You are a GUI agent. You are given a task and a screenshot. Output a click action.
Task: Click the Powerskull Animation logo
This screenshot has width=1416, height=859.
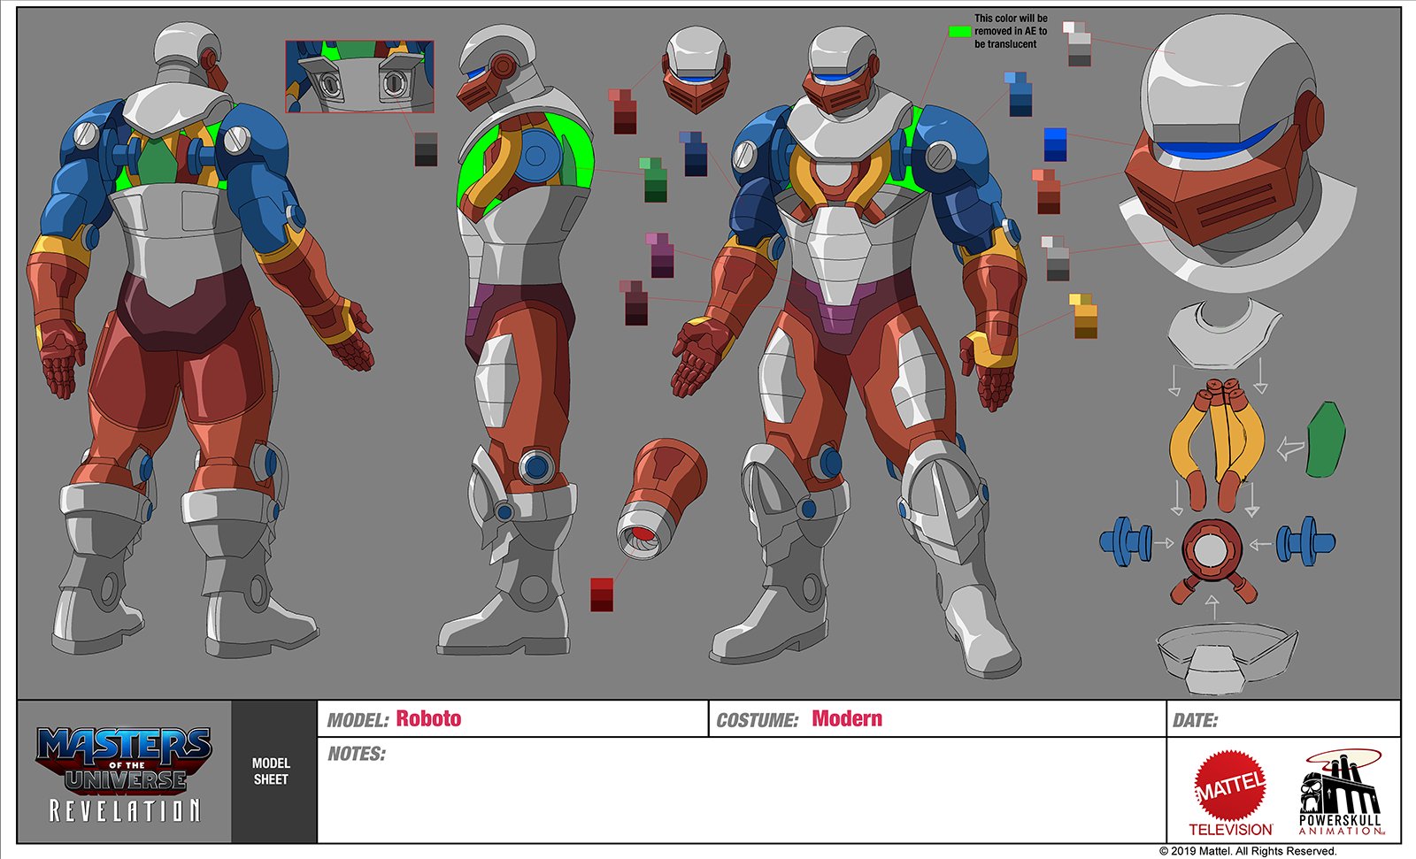[x=1340, y=793]
